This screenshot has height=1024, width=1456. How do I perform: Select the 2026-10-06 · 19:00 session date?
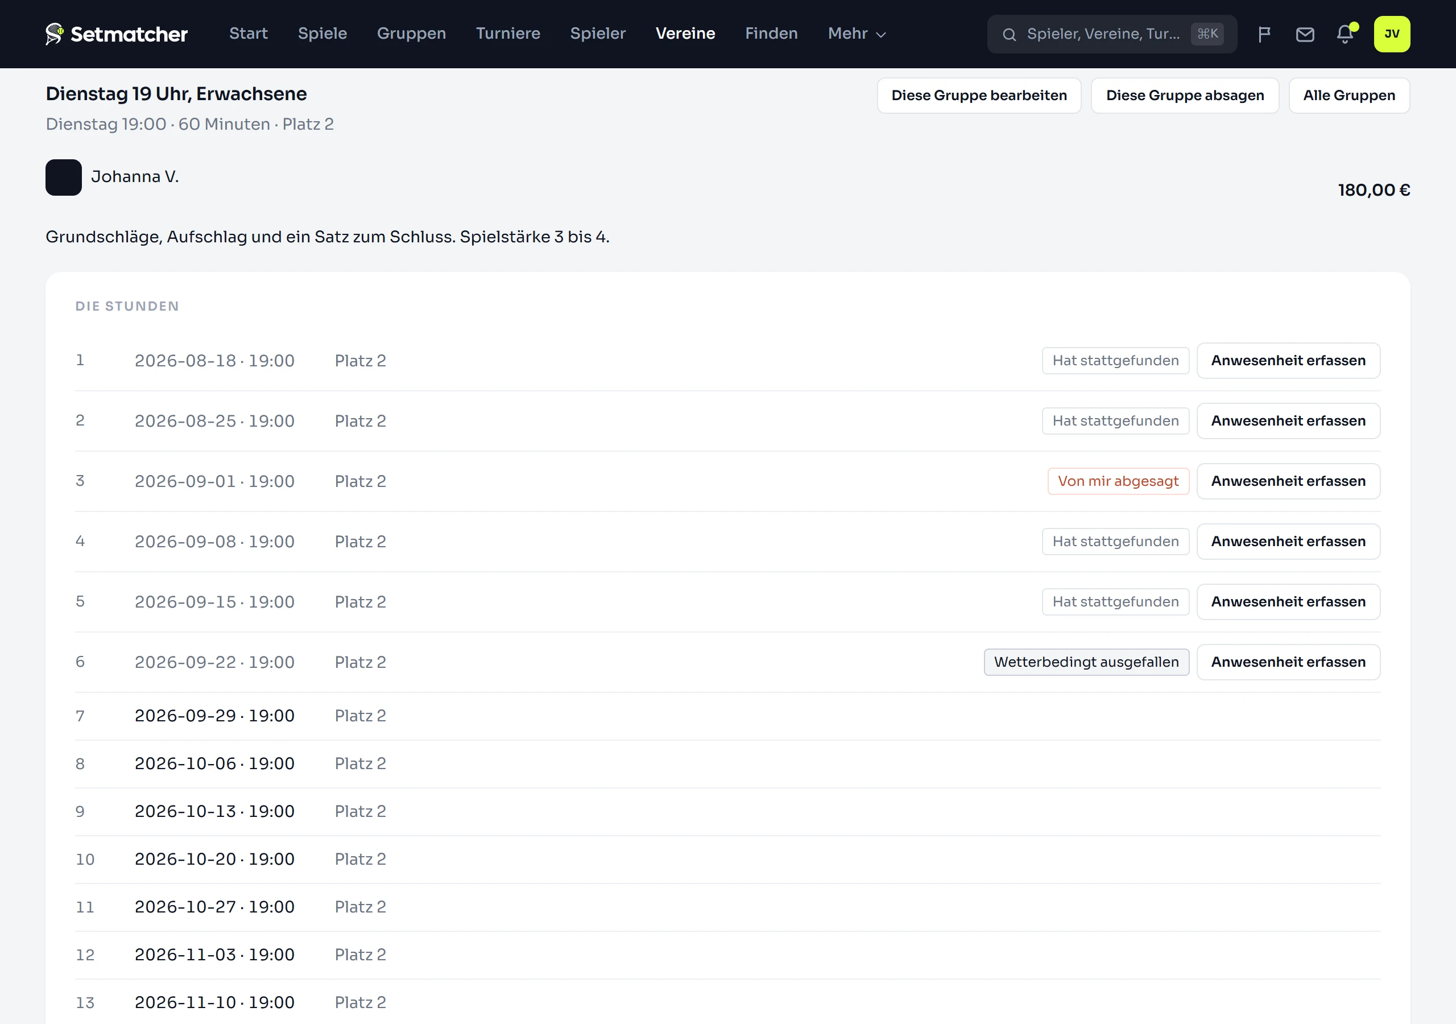tap(214, 764)
